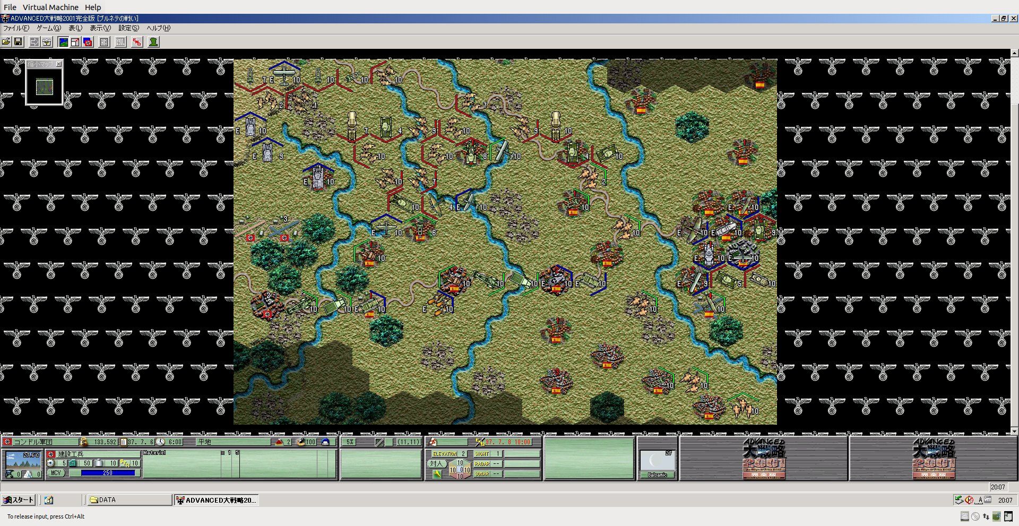The image size is (1019, 526).
Task: Click the blue helmet icon in status bar
Action: (x=325, y=442)
